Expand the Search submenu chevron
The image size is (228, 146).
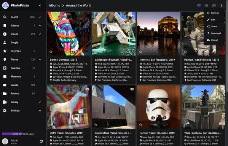40,17
